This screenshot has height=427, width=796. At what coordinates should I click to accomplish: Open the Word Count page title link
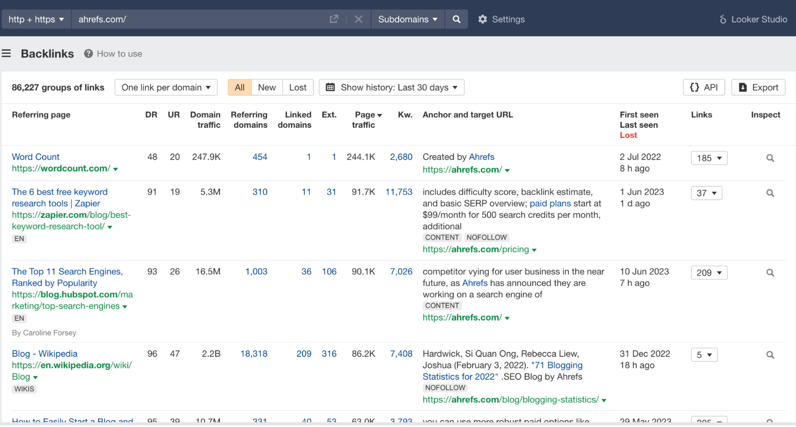(36, 157)
